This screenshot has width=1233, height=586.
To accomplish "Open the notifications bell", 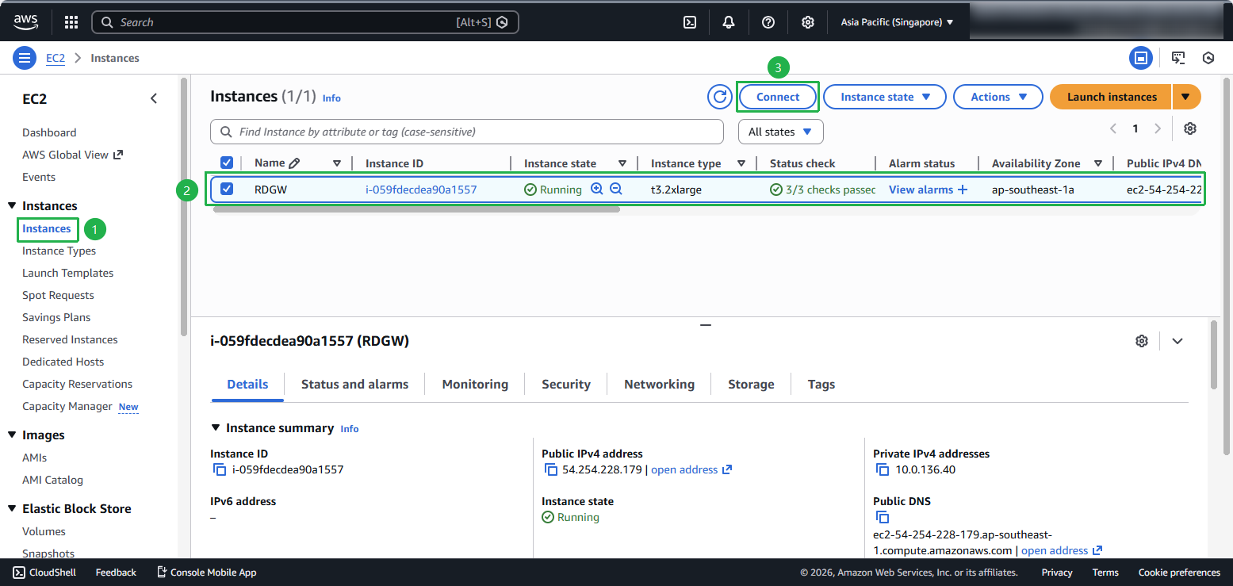I will pos(729,22).
